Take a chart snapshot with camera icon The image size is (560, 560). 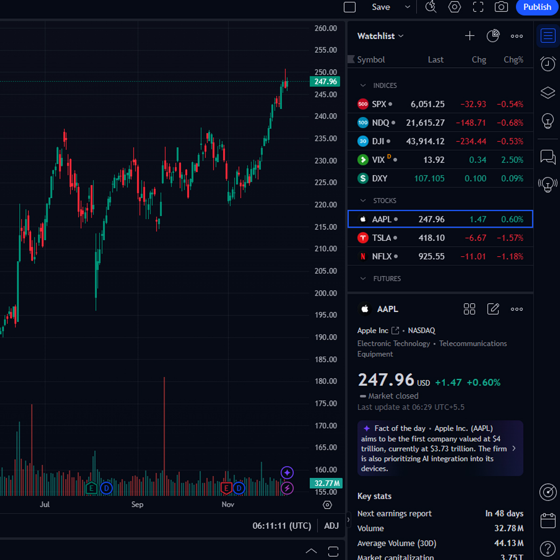point(501,7)
